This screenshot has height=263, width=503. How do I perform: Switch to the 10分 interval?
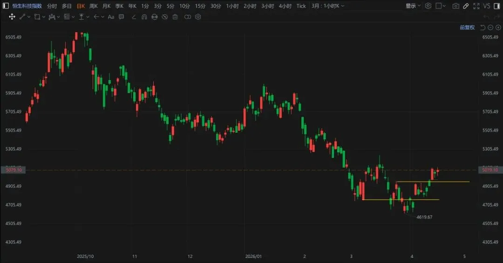(x=184, y=6)
